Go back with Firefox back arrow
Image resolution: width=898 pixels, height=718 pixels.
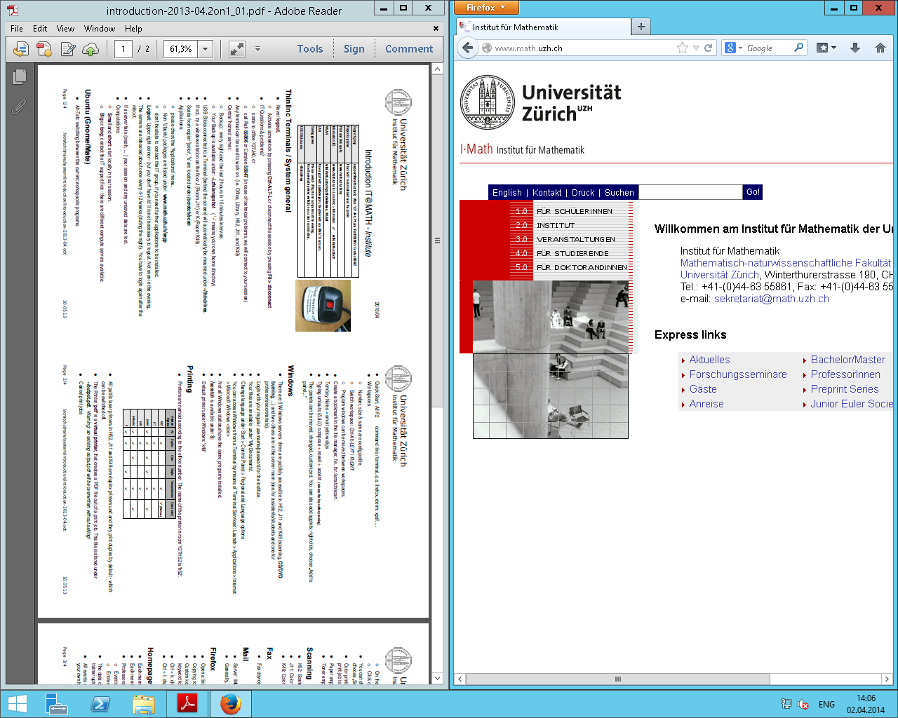point(468,48)
